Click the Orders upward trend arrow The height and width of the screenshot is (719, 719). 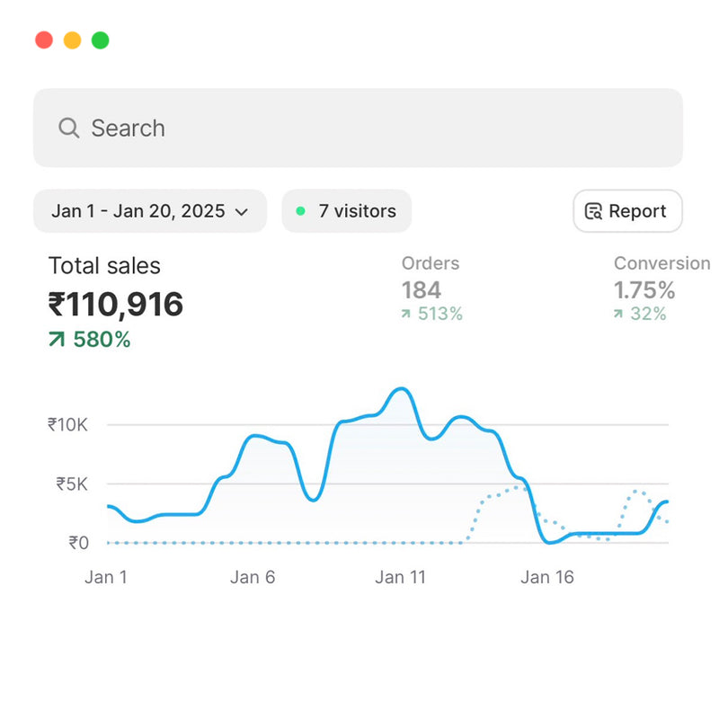406,314
